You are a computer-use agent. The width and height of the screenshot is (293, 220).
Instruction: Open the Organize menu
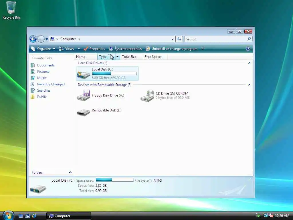point(43,49)
